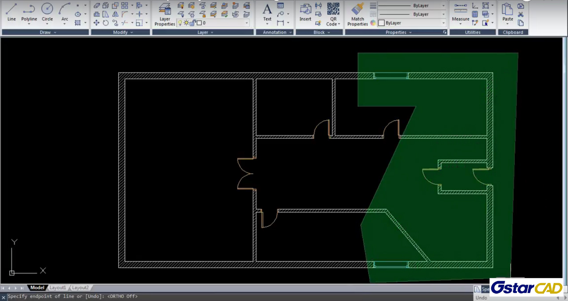
Task: Choose the Hatch tool in Draw panel
Action: 78,23
